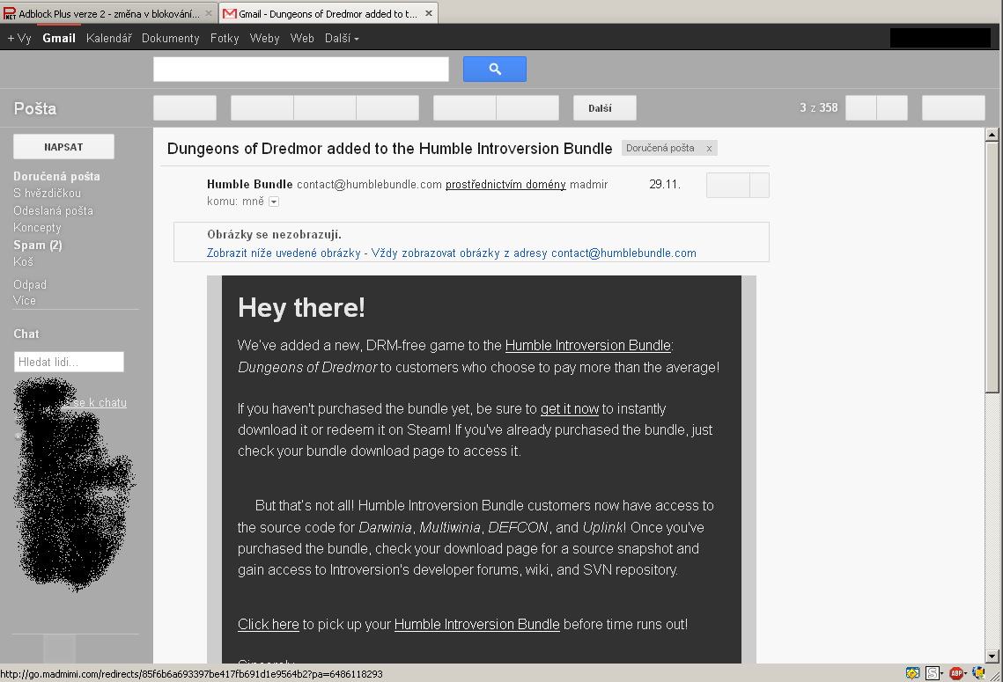Open the Odeslaná pošta folder

(53, 210)
